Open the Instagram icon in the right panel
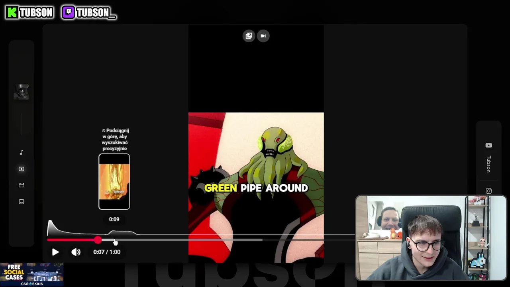510x287 pixels. coord(488,191)
